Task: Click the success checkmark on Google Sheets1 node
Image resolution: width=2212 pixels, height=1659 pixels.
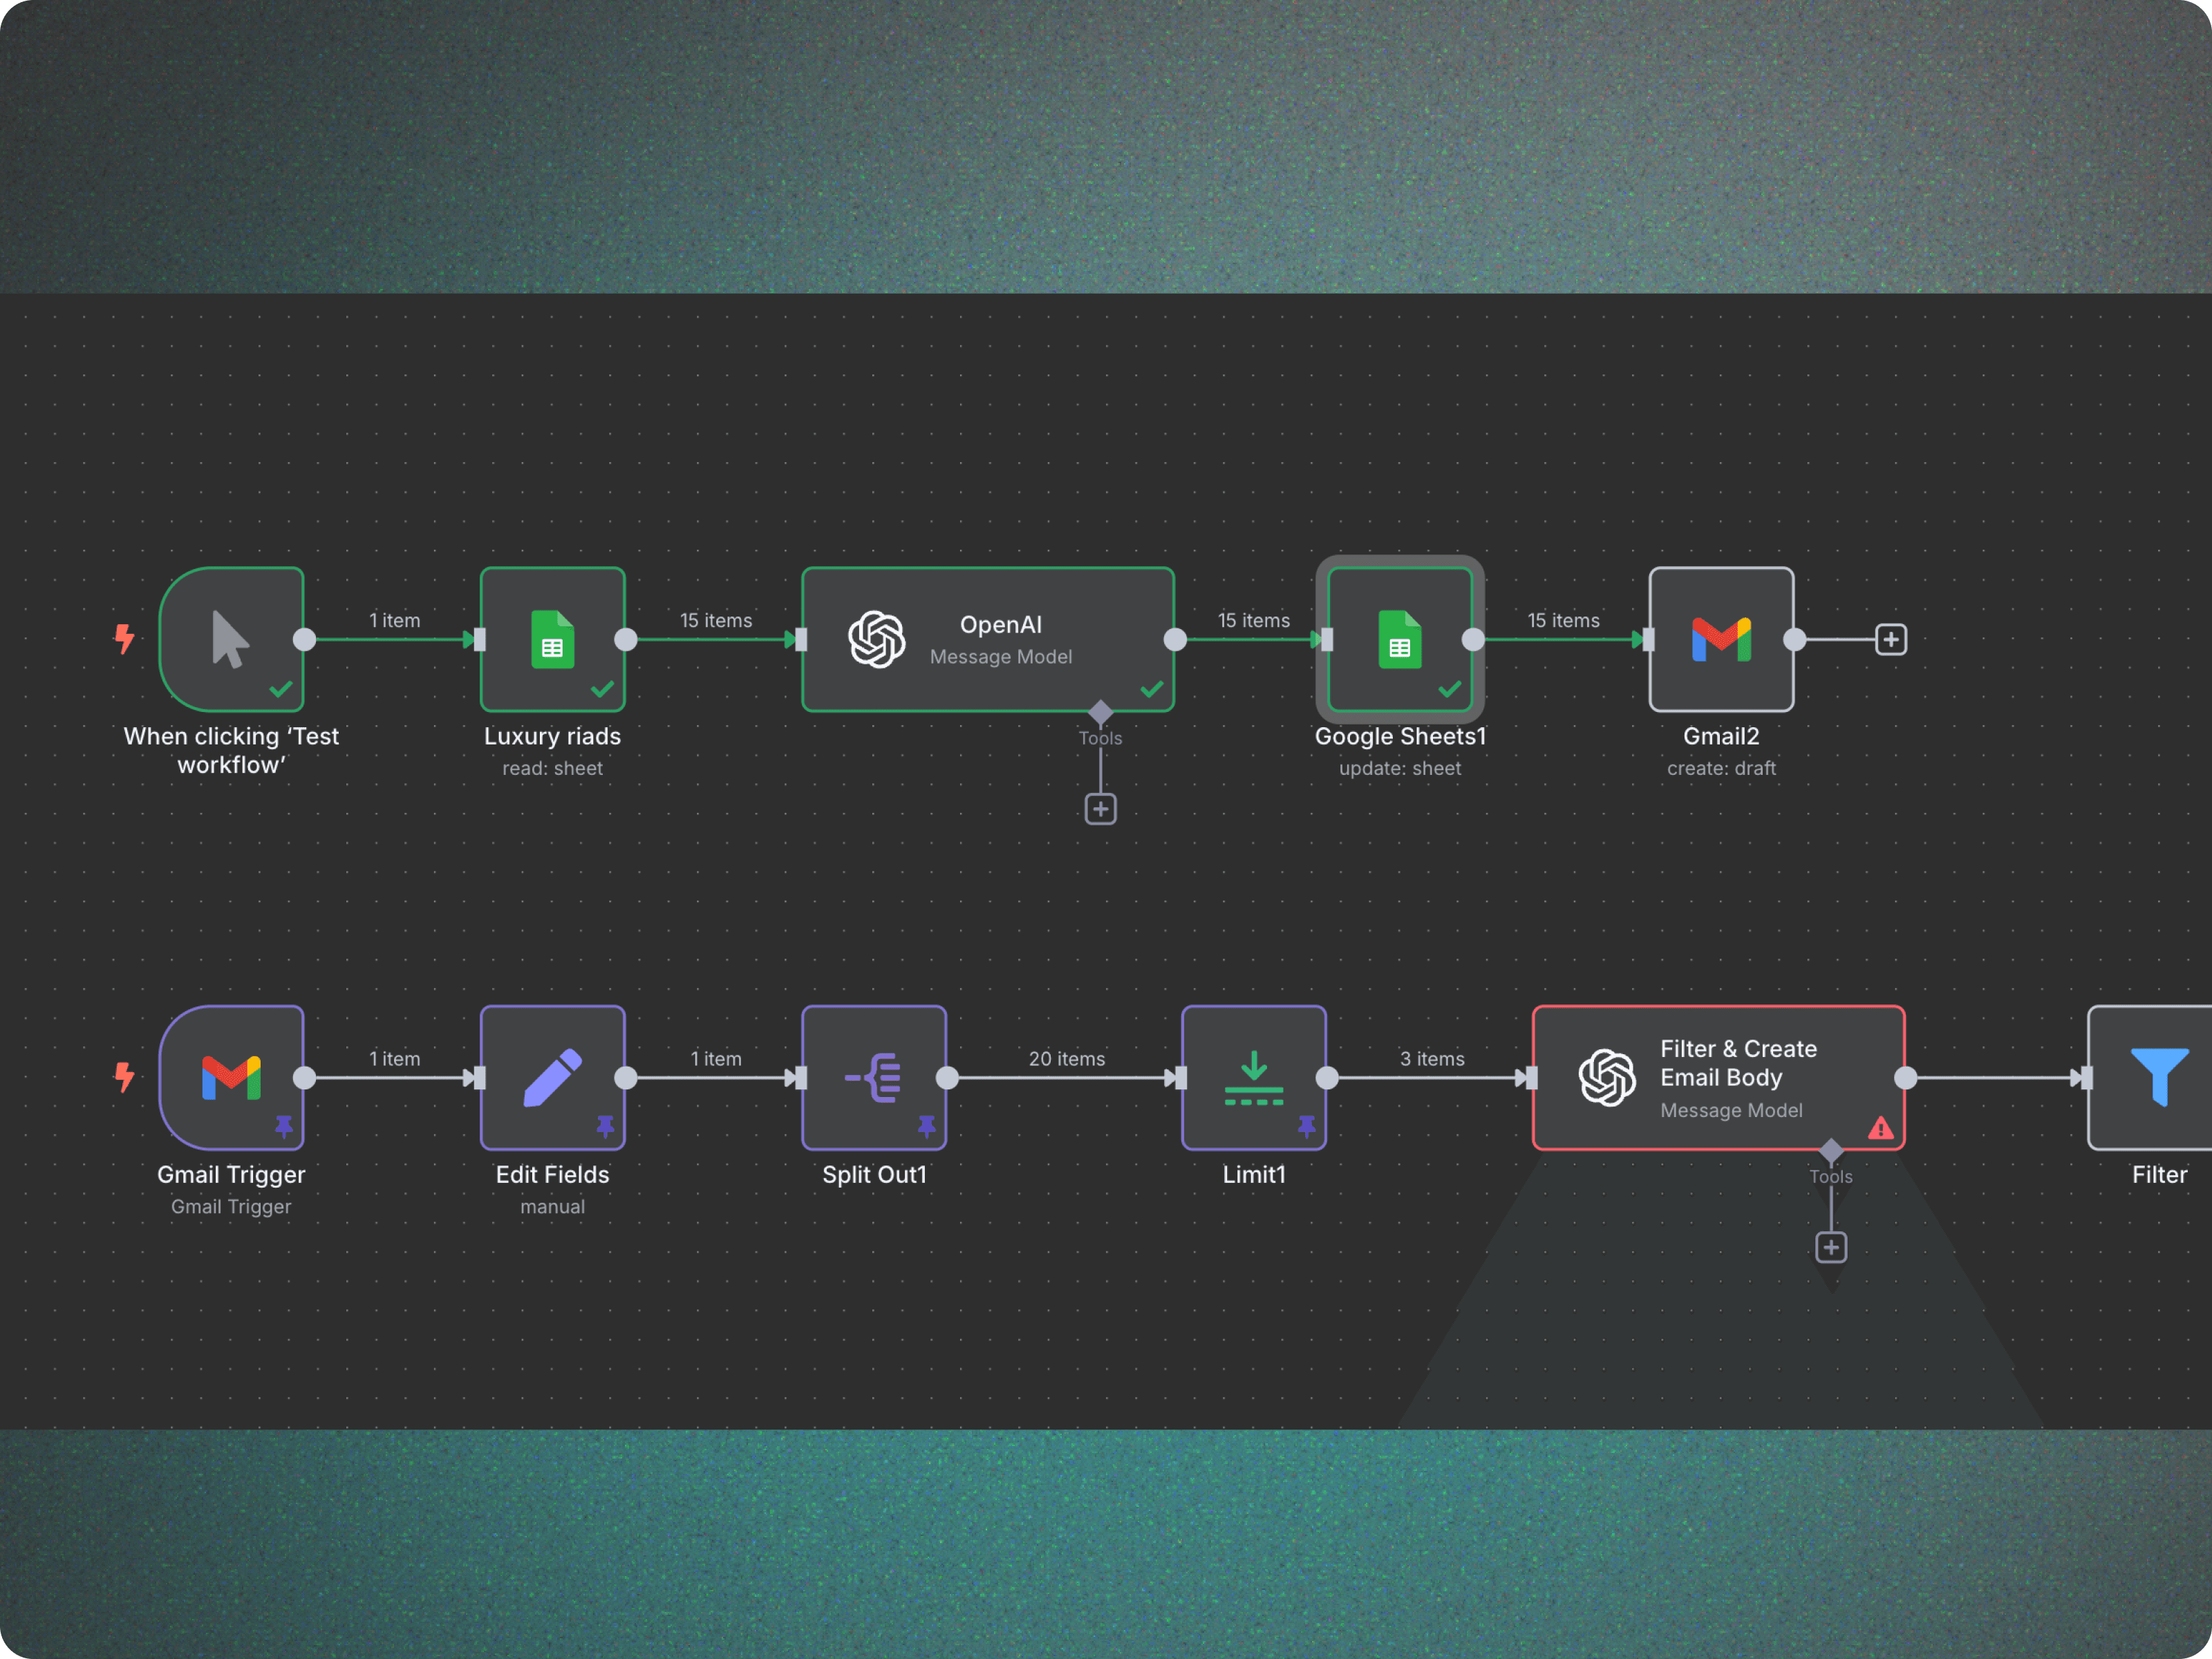Action: (x=1450, y=688)
